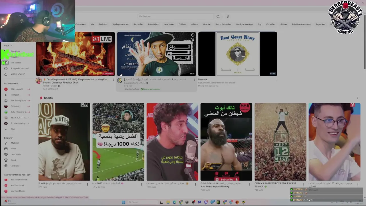The height and width of the screenshot is (206, 366).
Task: Select the Albums chip
Action: coord(195,24)
